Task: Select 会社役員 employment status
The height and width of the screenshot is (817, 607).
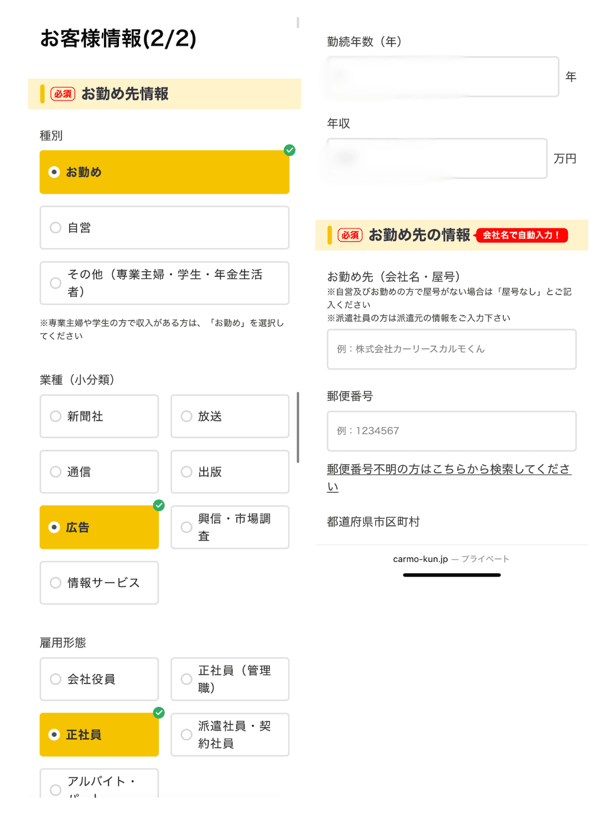Action: point(98,679)
